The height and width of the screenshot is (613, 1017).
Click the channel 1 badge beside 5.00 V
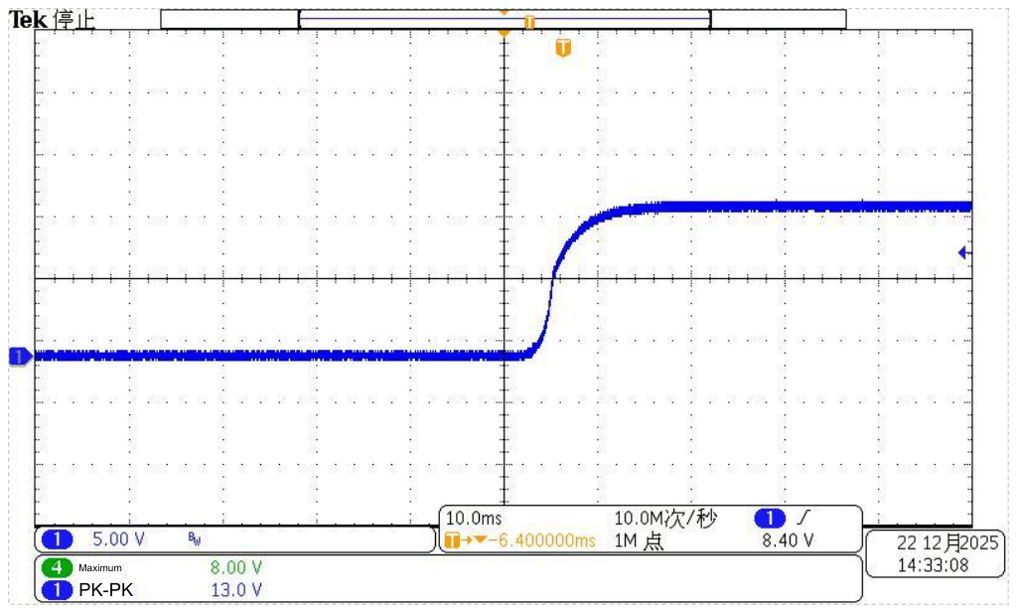click(57, 539)
